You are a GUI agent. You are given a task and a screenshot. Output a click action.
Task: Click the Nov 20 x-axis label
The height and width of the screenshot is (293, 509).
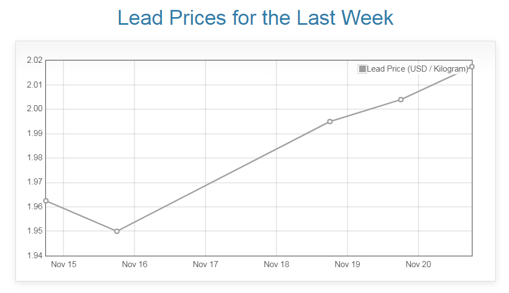(x=419, y=264)
